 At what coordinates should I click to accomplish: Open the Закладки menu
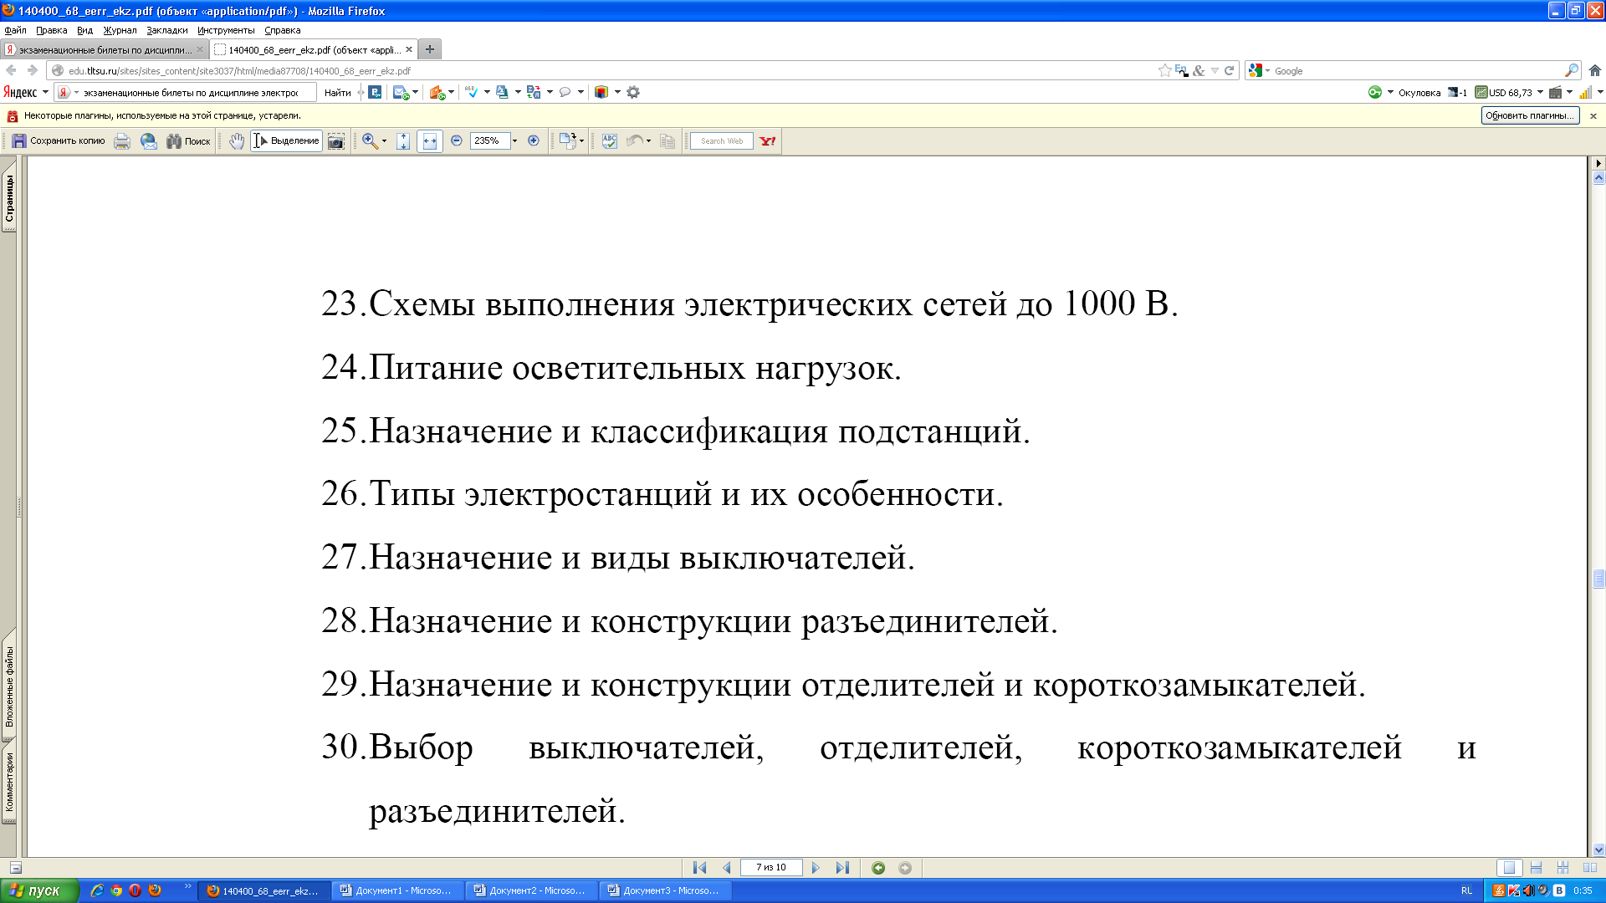click(x=166, y=30)
